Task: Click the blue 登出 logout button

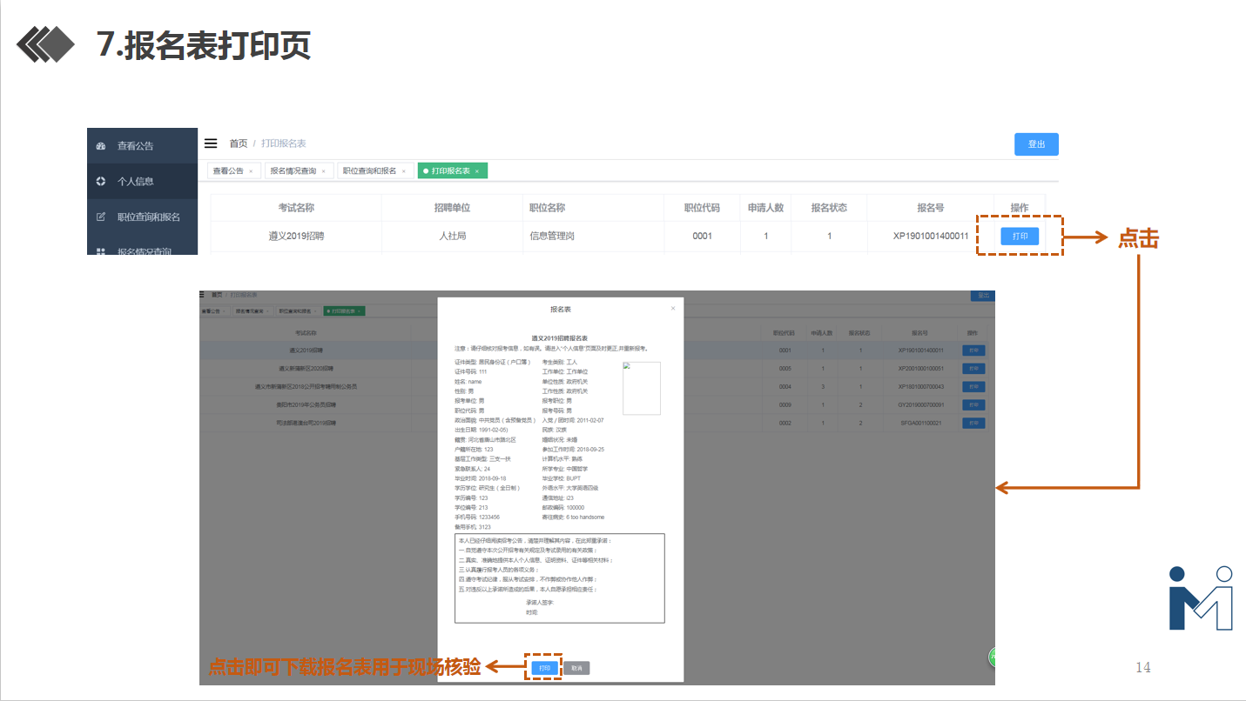Action: coord(1036,144)
